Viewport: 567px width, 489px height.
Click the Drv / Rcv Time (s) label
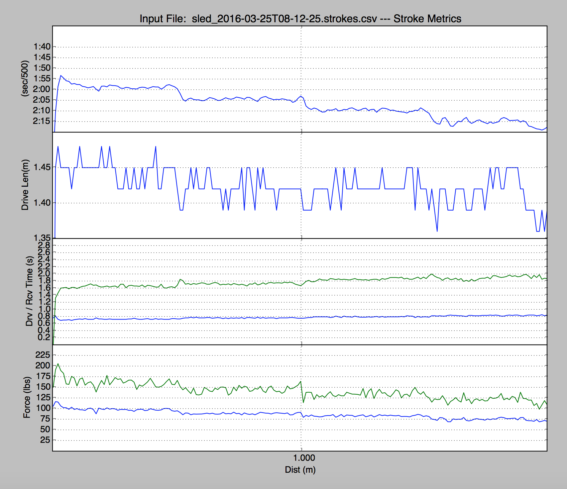tap(29, 291)
